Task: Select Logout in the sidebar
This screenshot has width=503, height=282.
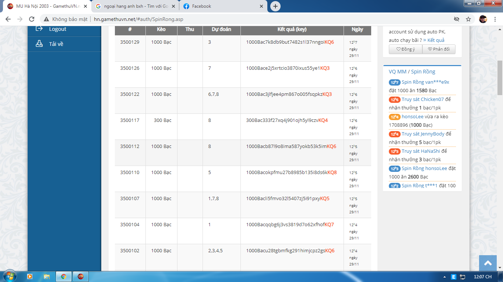Action: (x=57, y=29)
